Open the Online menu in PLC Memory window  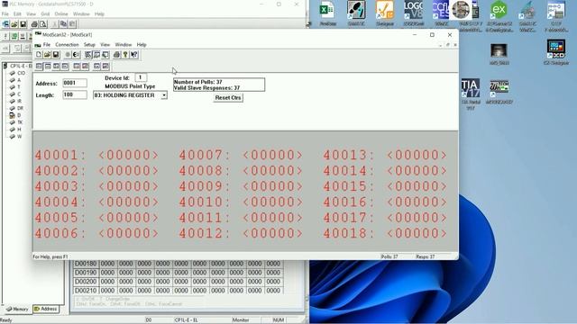pyautogui.click(x=61, y=14)
